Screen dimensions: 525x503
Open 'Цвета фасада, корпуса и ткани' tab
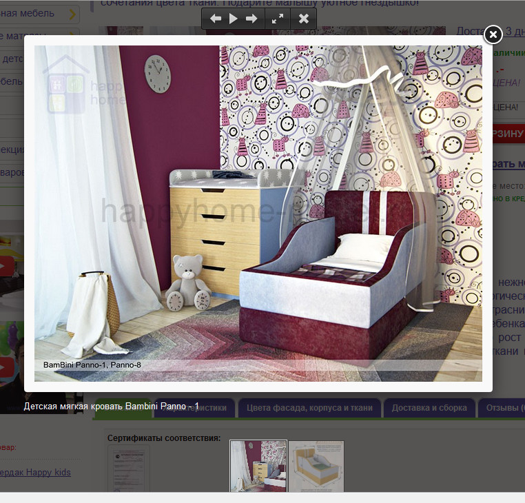tap(309, 407)
